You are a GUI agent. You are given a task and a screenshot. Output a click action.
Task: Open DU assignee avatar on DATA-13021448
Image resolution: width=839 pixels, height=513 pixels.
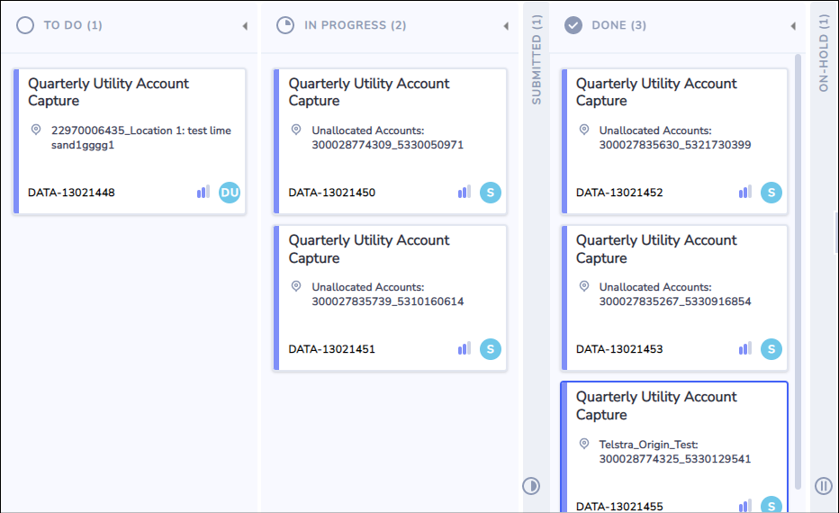click(x=230, y=193)
